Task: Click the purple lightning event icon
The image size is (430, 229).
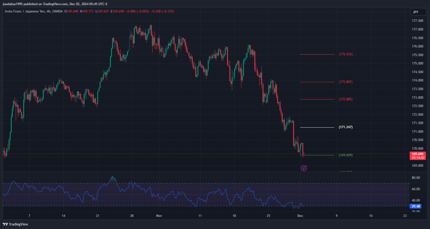Action: point(304,168)
